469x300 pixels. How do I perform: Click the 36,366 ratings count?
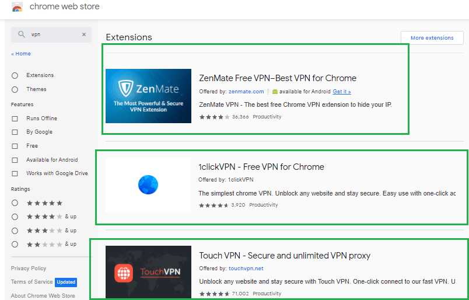[x=240, y=117]
